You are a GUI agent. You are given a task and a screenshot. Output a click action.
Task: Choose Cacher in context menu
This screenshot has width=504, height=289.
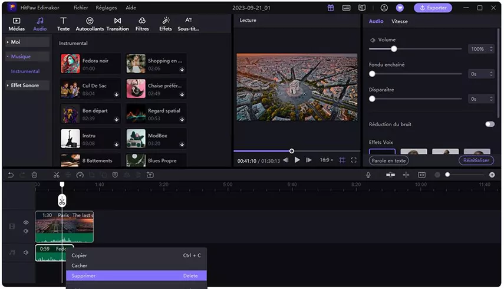point(136,265)
